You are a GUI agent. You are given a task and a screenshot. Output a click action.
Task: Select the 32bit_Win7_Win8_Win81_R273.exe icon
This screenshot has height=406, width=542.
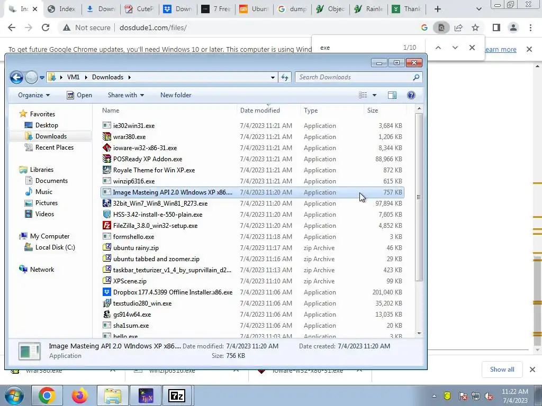[107, 204]
